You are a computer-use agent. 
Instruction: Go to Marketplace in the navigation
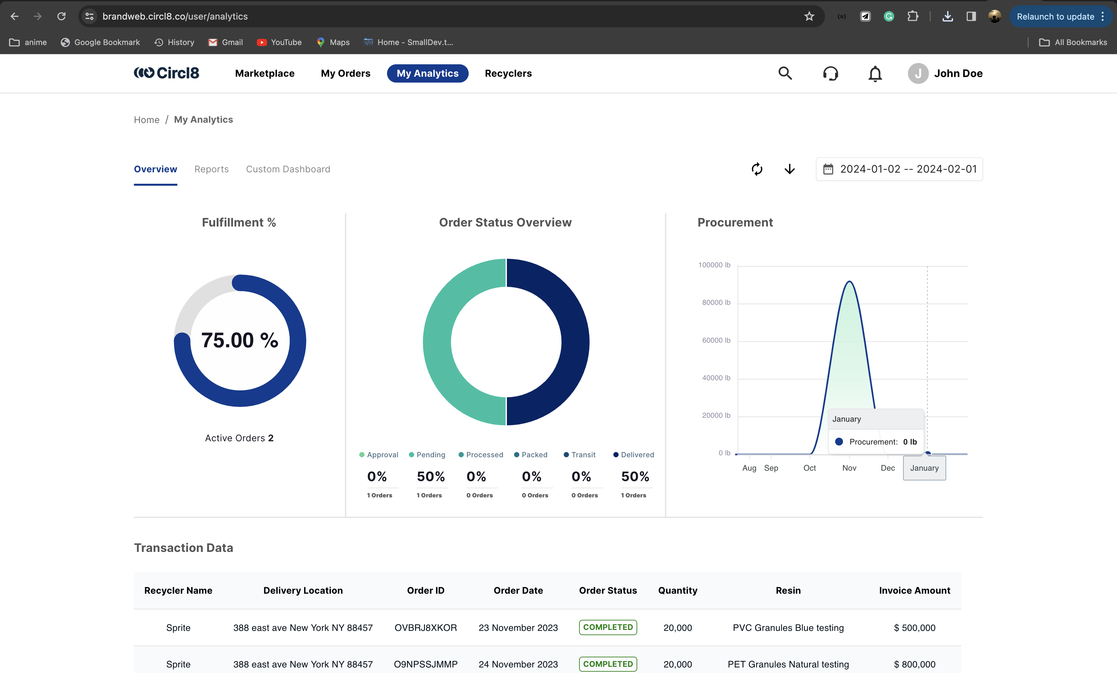click(x=265, y=73)
